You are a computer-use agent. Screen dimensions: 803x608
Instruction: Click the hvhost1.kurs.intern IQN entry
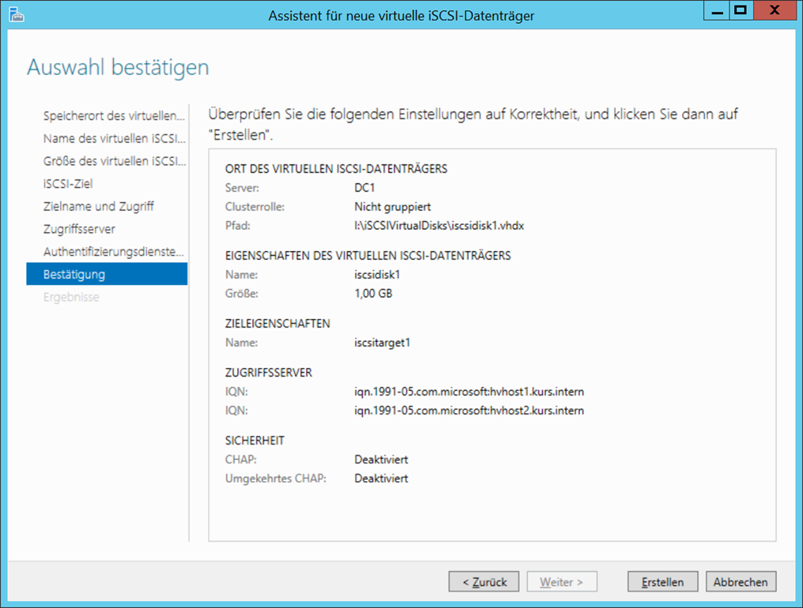tap(468, 392)
